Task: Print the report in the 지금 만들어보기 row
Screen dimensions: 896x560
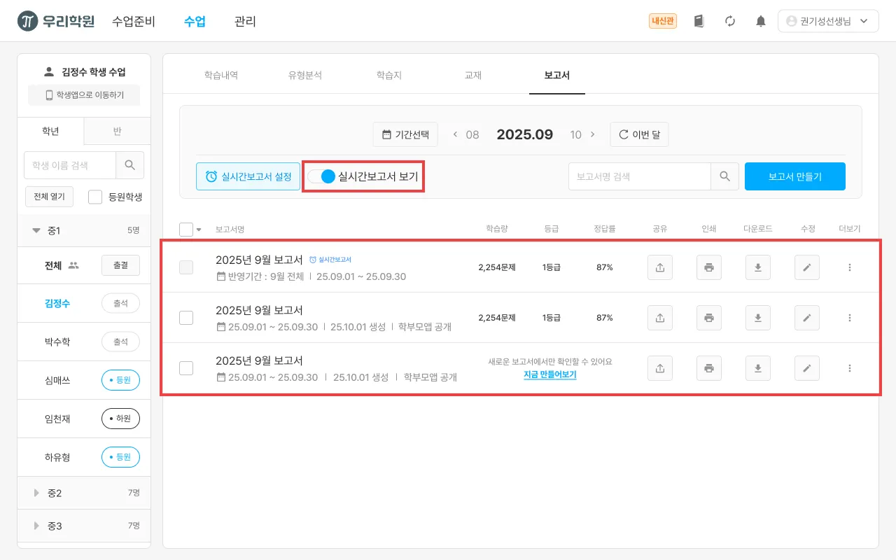Action: [x=709, y=368]
